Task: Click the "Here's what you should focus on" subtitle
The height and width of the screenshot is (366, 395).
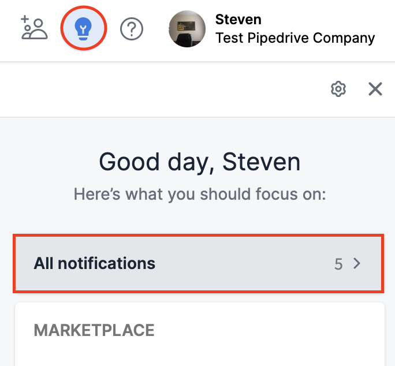Action: 199,195
